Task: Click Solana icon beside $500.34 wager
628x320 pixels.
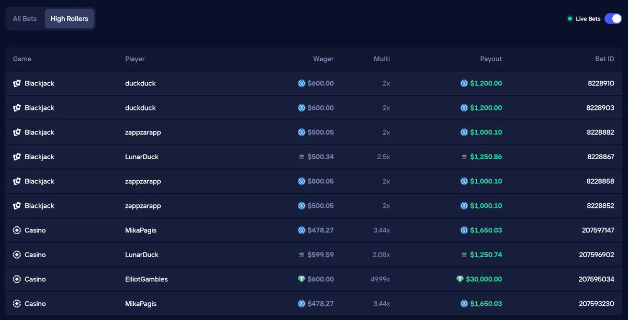Action: point(301,157)
